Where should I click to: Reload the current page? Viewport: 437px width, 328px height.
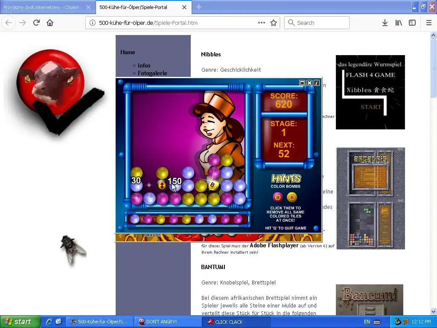(36, 23)
